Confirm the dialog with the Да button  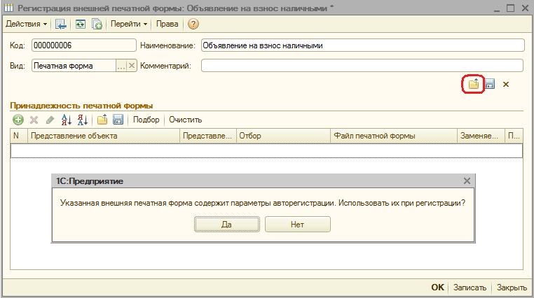(226, 225)
